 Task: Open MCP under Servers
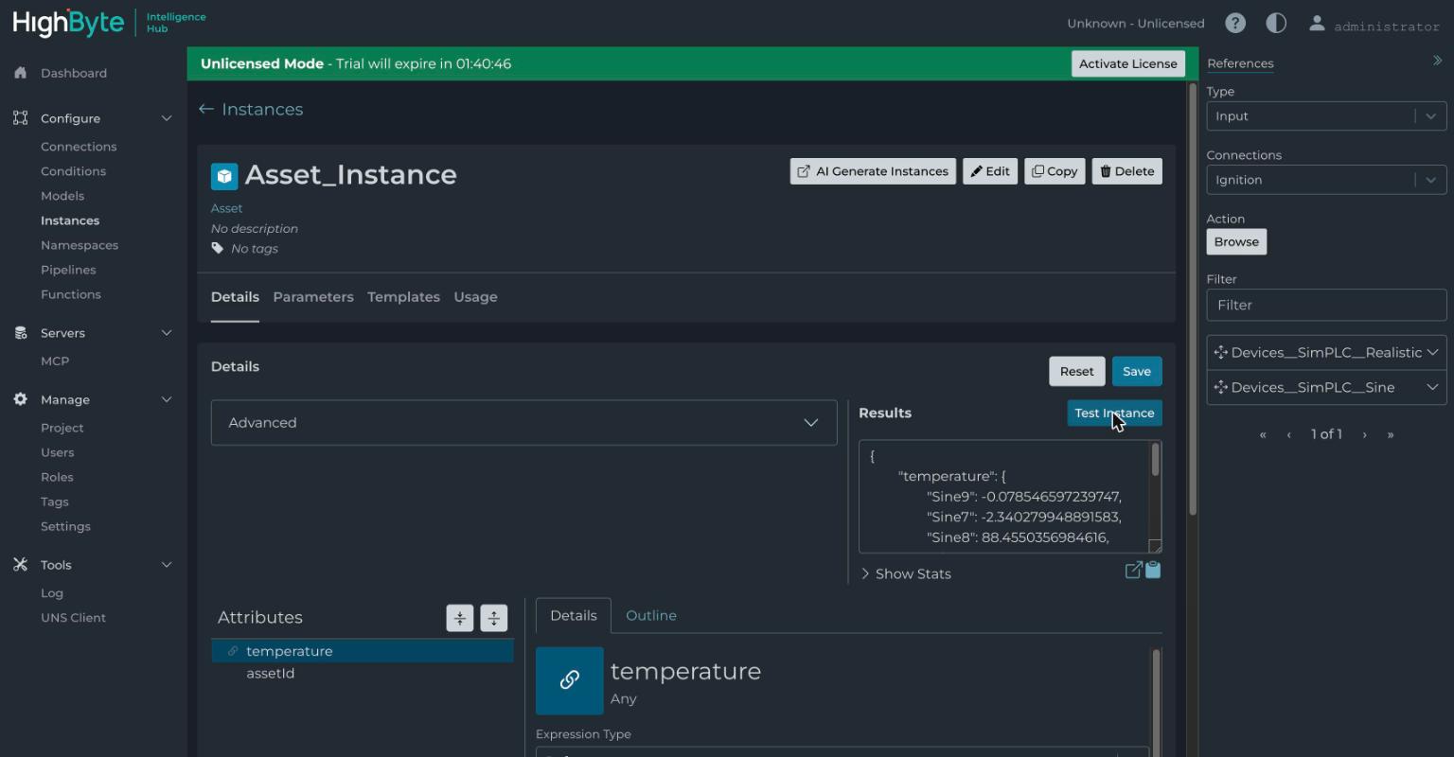pos(55,361)
